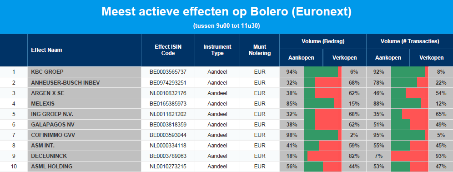
Task: Select ISIN code BE0003565737
Action: [168, 72]
